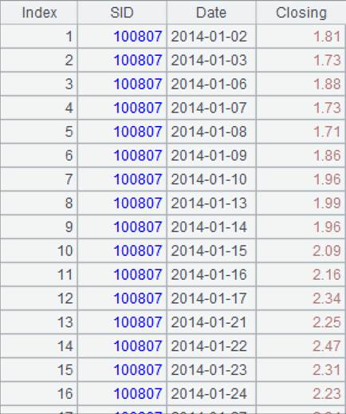Click the Closing column header
The width and height of the screenshot is (346, 414).
pos(301,13)
